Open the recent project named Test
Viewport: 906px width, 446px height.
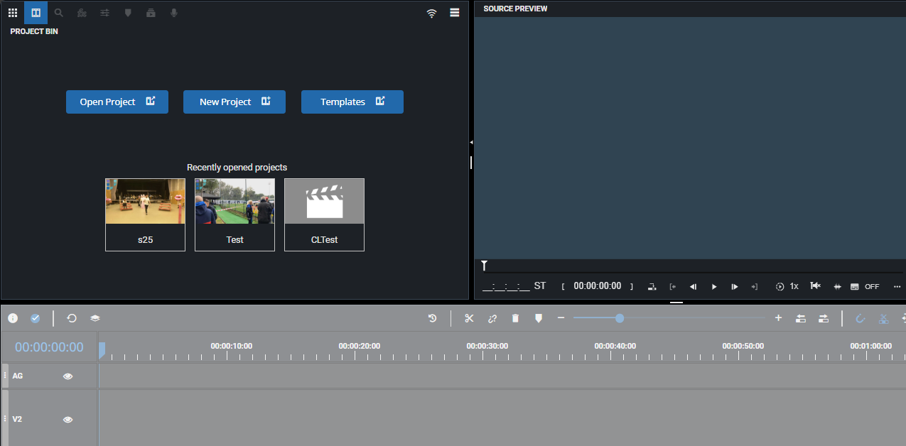[234, 214]
